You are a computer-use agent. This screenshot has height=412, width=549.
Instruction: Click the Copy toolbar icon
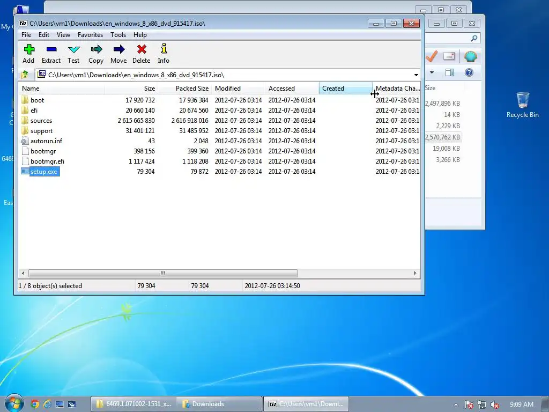coord(97,49)
